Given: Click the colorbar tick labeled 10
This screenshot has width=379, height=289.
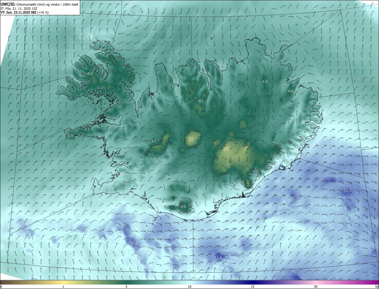Looking at the screenshot, I should 189,287.
